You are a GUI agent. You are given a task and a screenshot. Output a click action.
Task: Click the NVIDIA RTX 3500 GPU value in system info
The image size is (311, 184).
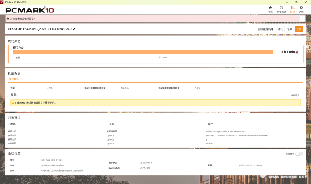pyautogui.click(x=62, y=171)
